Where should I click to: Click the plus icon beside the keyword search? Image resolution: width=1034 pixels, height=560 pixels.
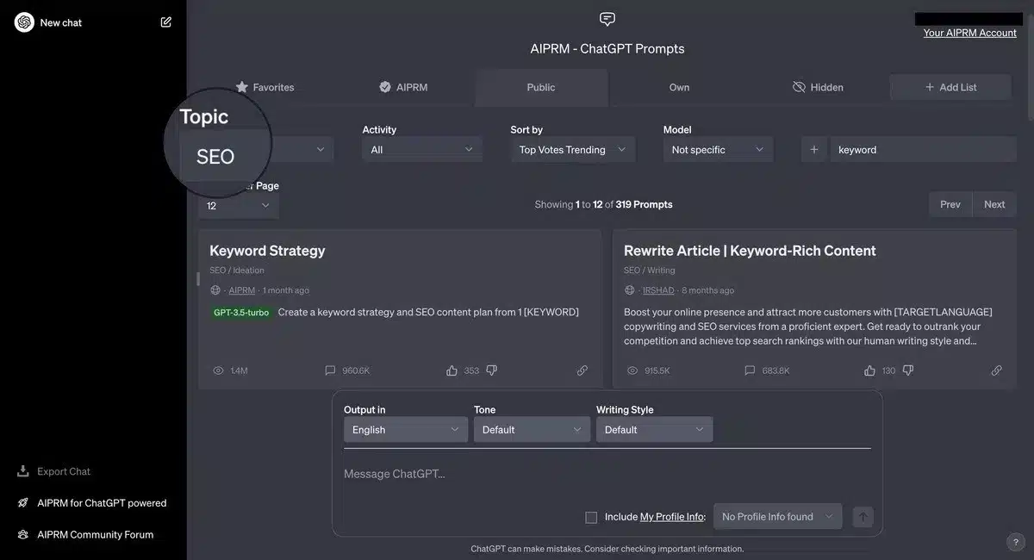click(814, 150)
